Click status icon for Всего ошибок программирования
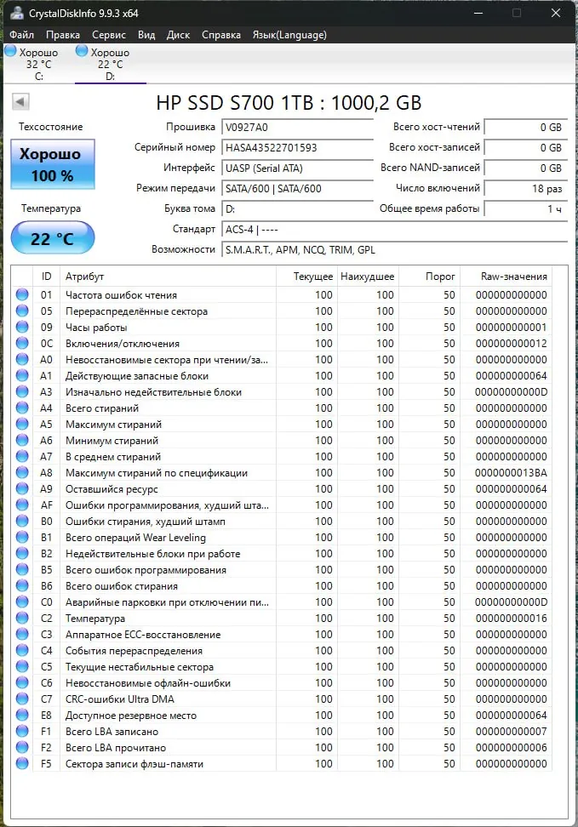Image resolution: width=578 pixels, height=827 pixels. click(x=22, y=569)
